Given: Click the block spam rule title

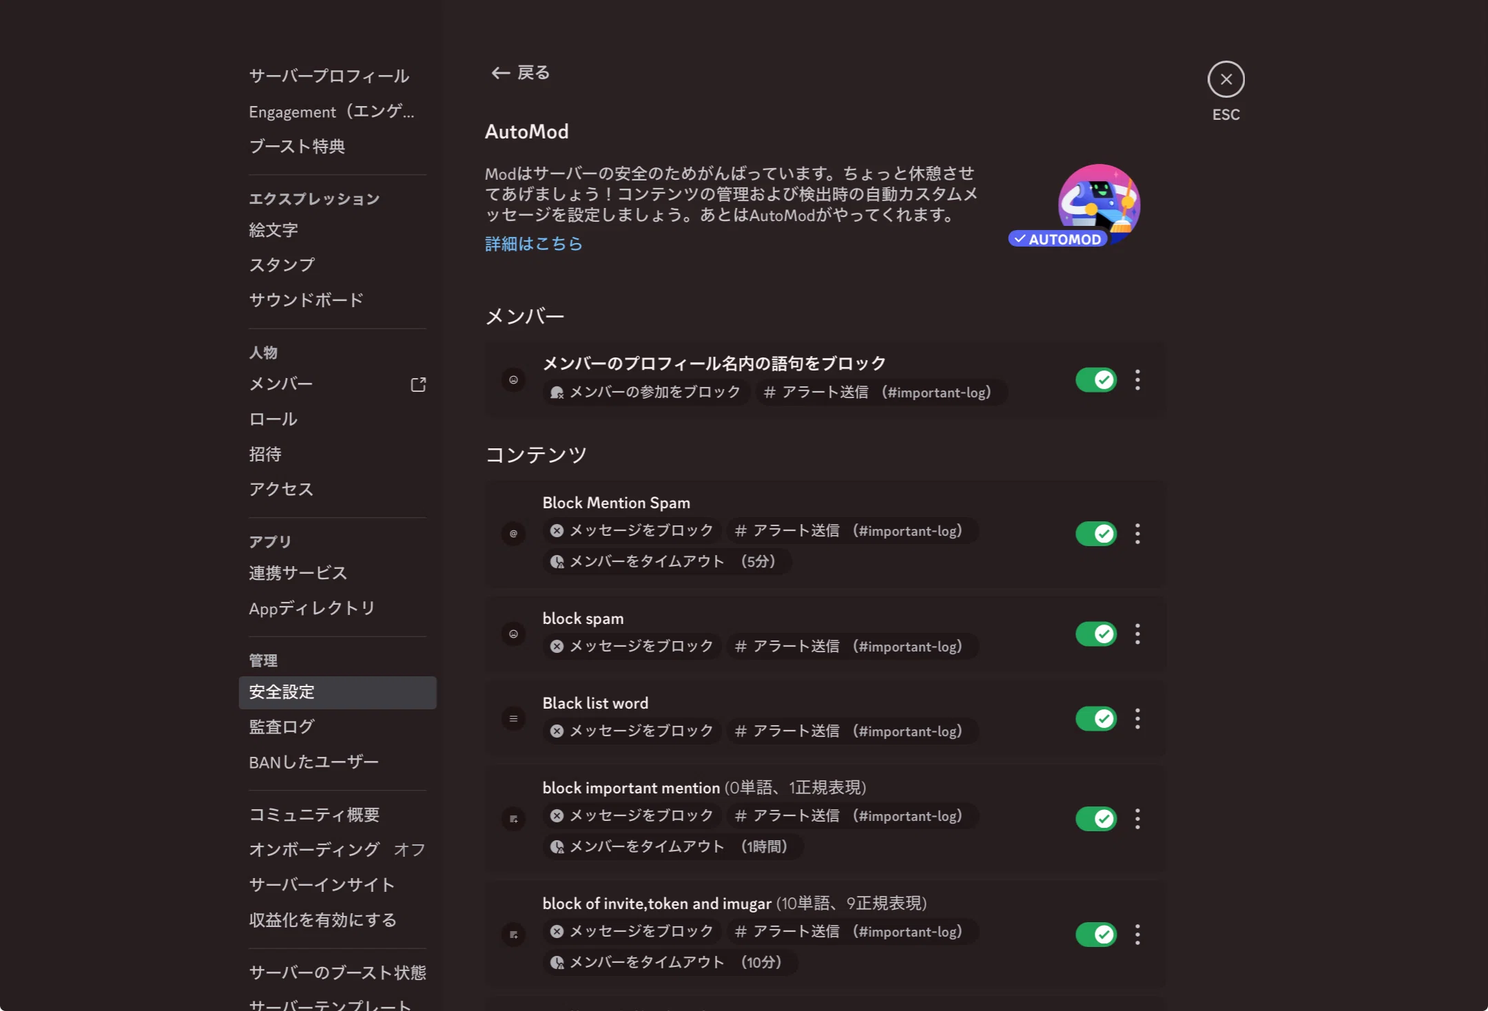Looking at the screenshot, I should tap(583, 619).
